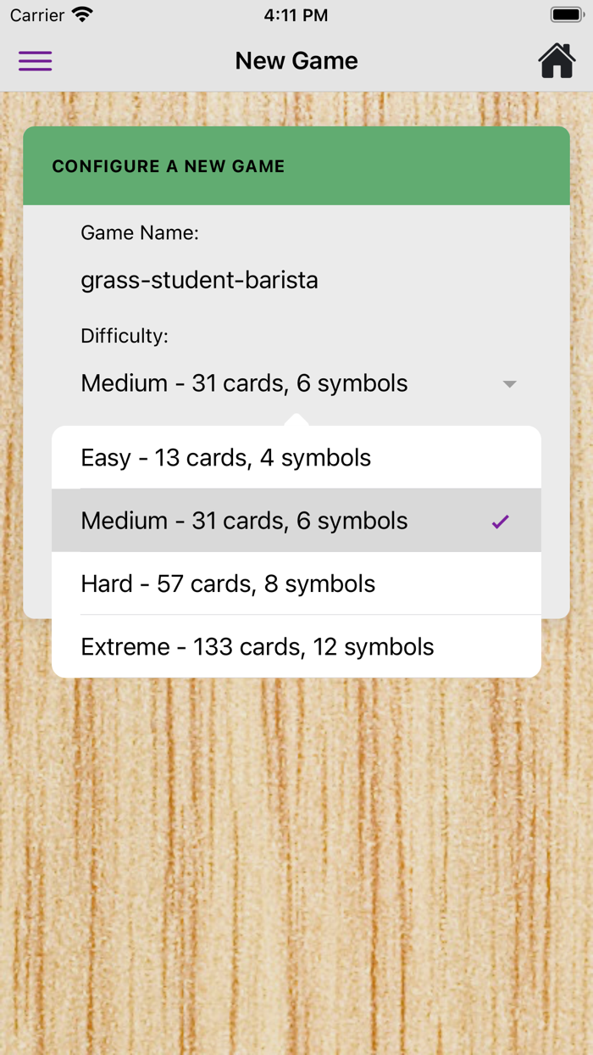Click the Difficulty label
Viewport: 593px width, 1055px height.
[x=125, y=336]
